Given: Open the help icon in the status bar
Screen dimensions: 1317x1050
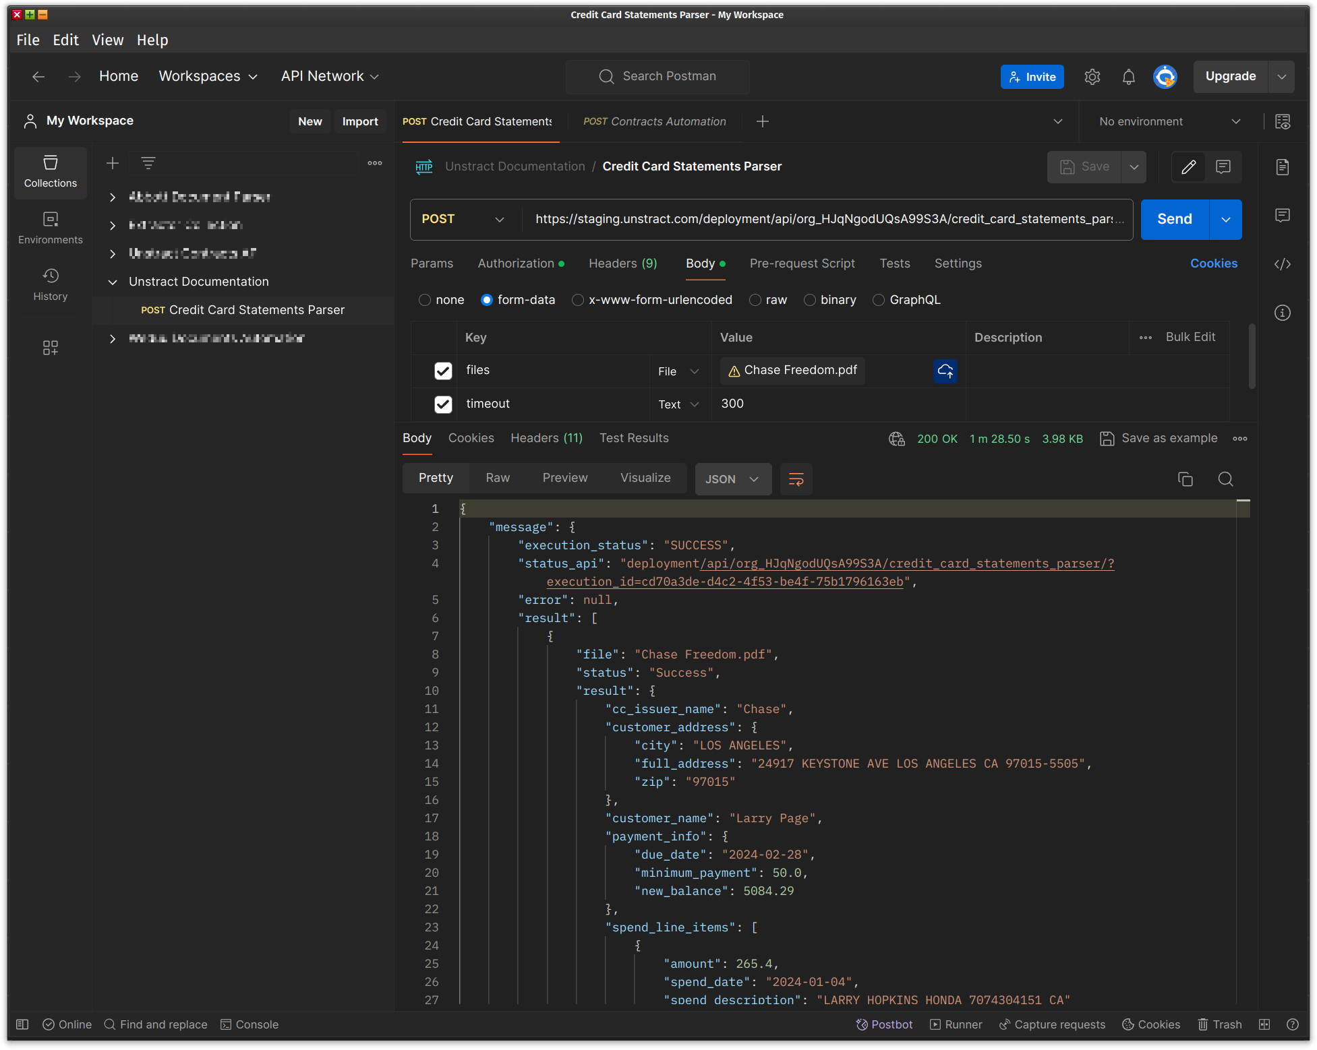Looking at the screenshot, I should [1292, 1024].
